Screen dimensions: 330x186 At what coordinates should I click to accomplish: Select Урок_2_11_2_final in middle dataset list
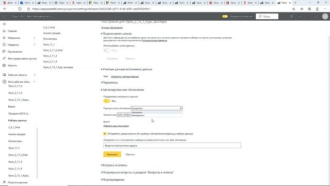click(x=53, y=50)
